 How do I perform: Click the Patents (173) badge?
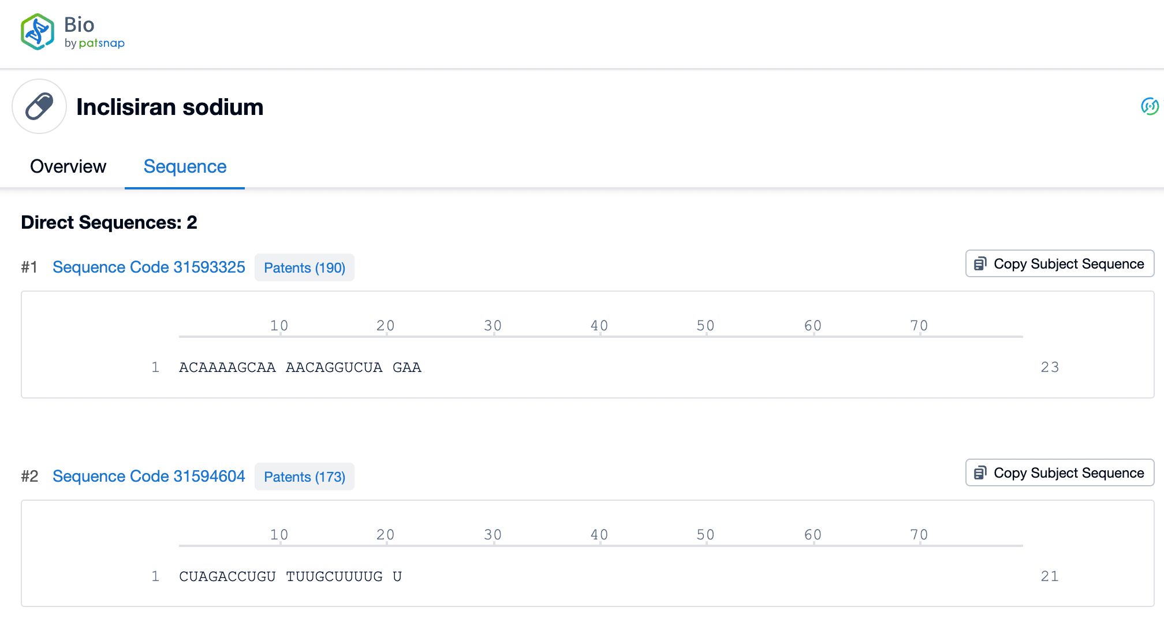tap(304, 476)
